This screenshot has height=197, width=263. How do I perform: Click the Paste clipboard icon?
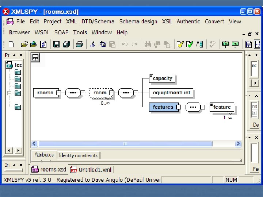[x=112, y=44]
